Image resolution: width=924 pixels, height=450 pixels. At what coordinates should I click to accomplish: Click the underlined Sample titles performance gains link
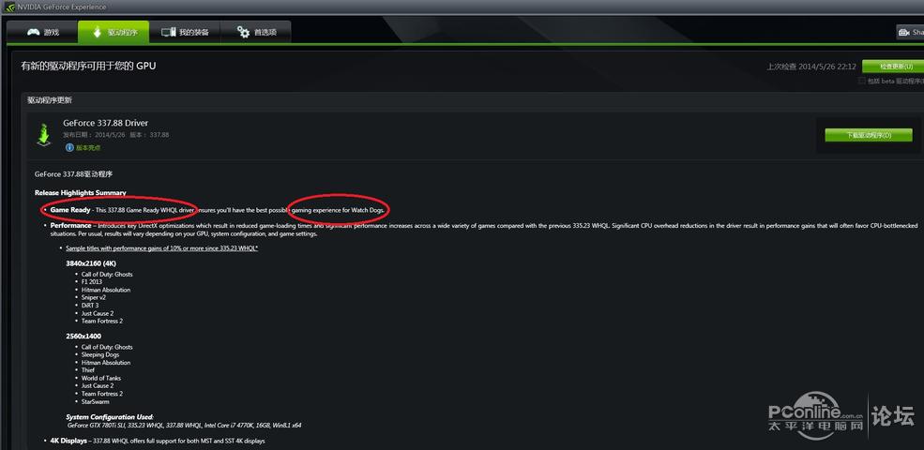click(162, 248)
